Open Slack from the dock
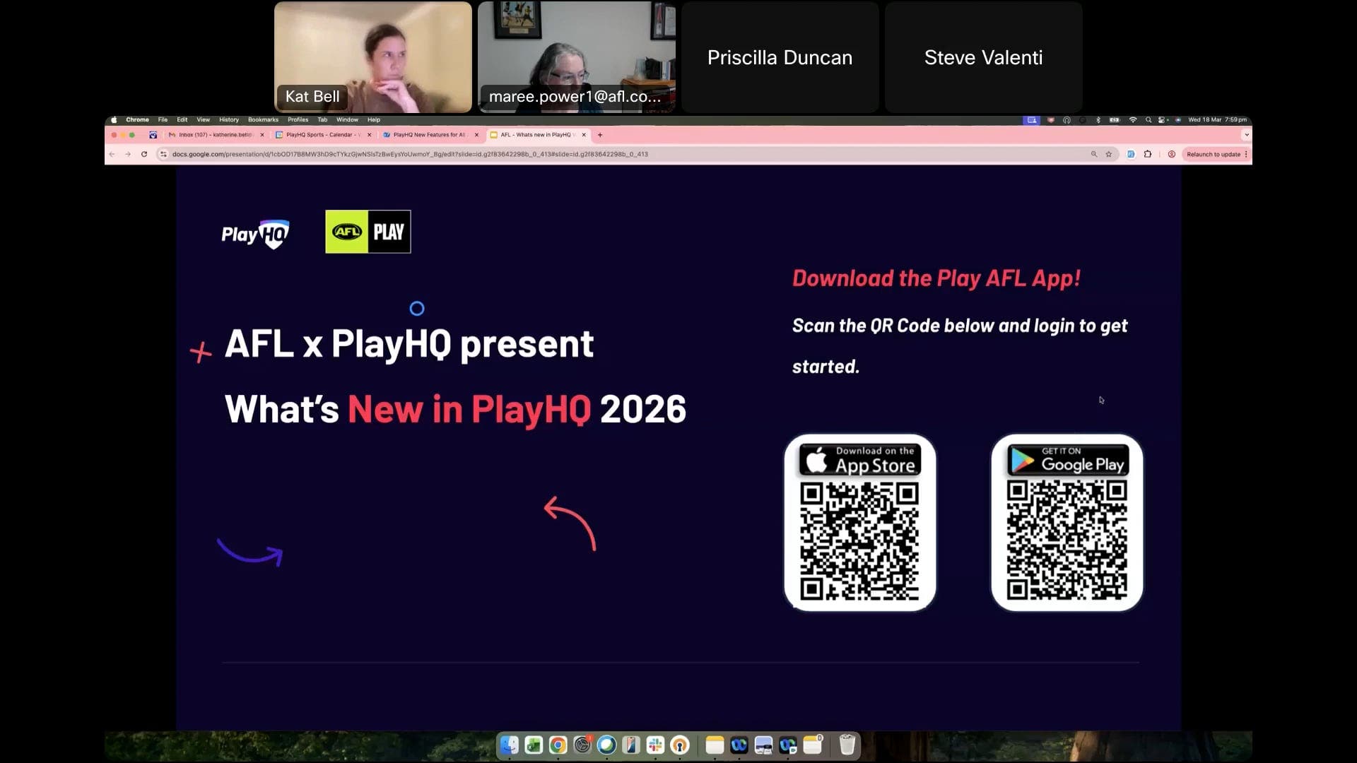The height and width of the screenshot is (763, 1357). (655, 745)
